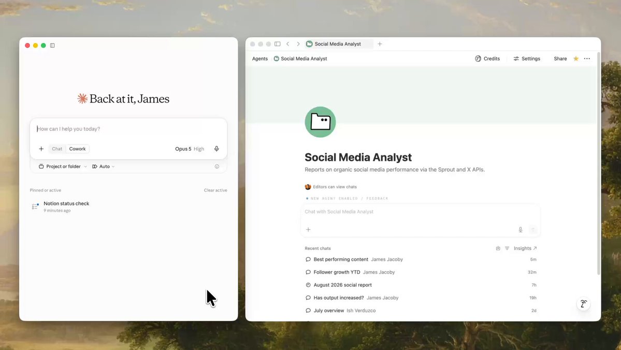
Task: Click the Share button
Action: click(560, 59)
